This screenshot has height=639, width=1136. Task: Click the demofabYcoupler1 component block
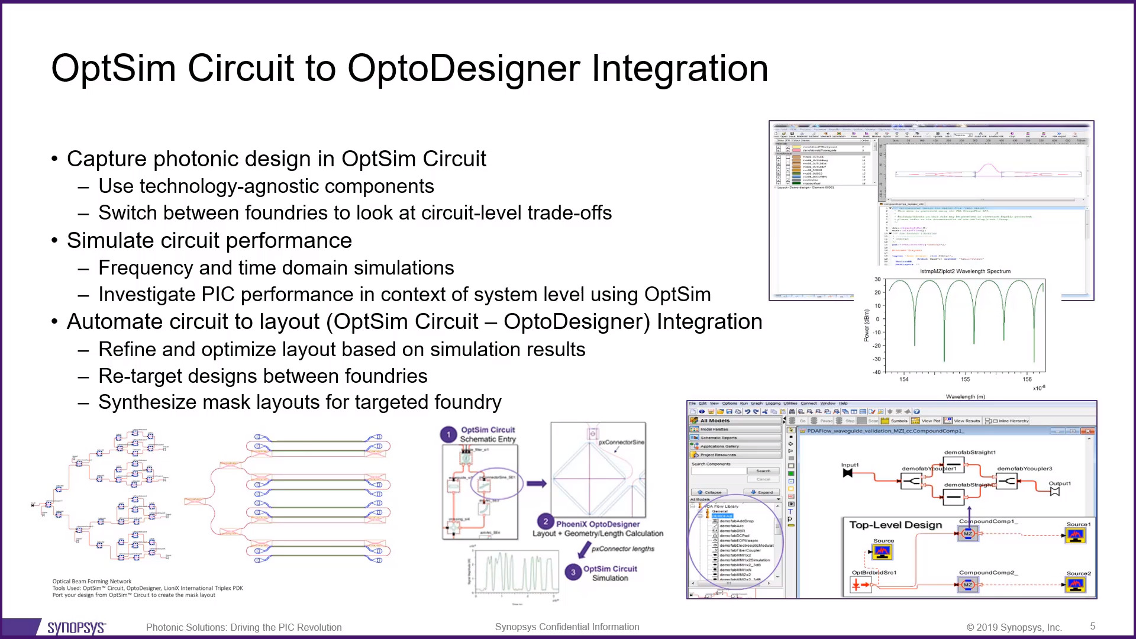point(911,481)
